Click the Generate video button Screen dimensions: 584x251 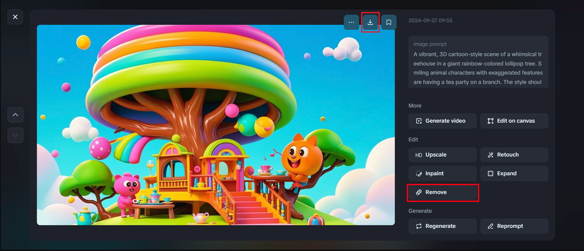pyautogui.click(x=443, y=121)
